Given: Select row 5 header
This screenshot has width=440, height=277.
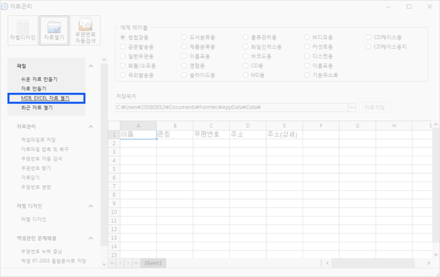Looking at the screenshot, I should tap(114, 169).
